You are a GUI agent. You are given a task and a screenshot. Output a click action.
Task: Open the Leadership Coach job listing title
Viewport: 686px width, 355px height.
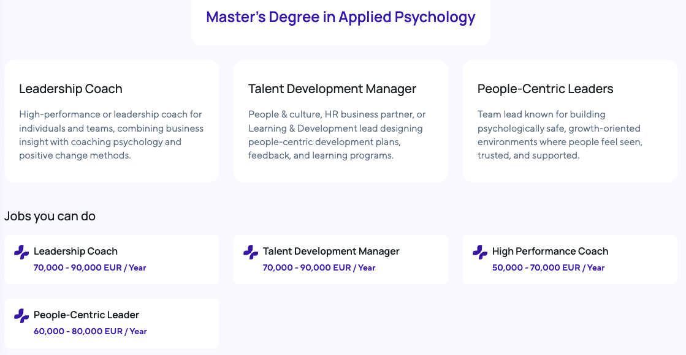coord(75,251)
